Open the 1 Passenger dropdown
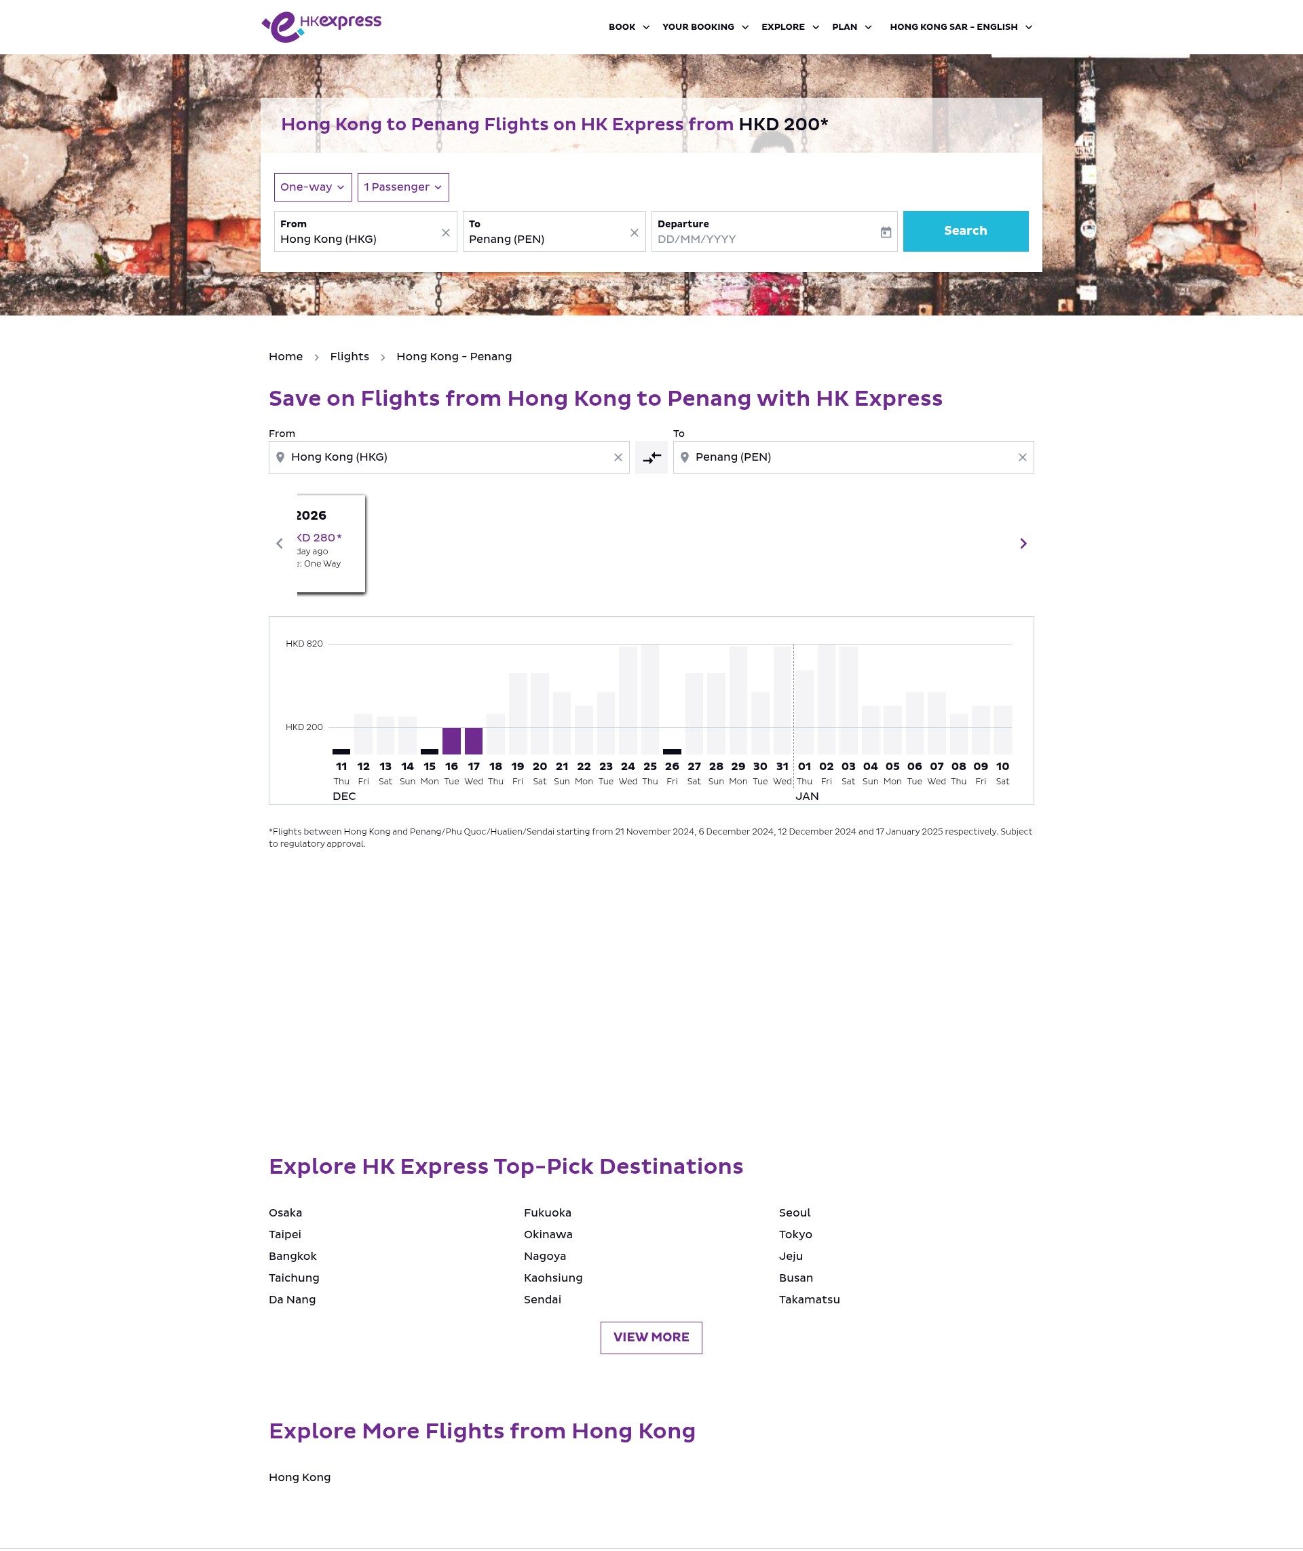Image resolution: width=1303 pixels, height=1551 pixels. 402,187
